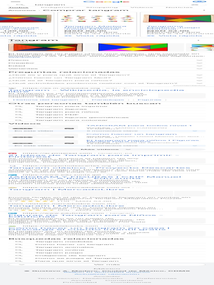Click the search magnifier icon in the search bar
The image size is (214, 285).
tap(20, 4)
